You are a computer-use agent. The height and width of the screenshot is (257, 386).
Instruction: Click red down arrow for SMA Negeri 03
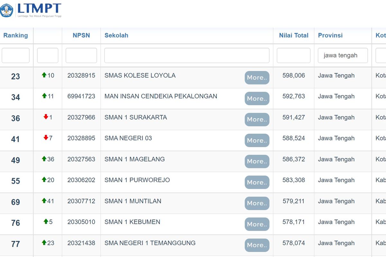46,138
